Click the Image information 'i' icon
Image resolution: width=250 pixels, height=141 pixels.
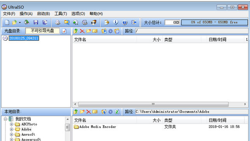(115, 23)
